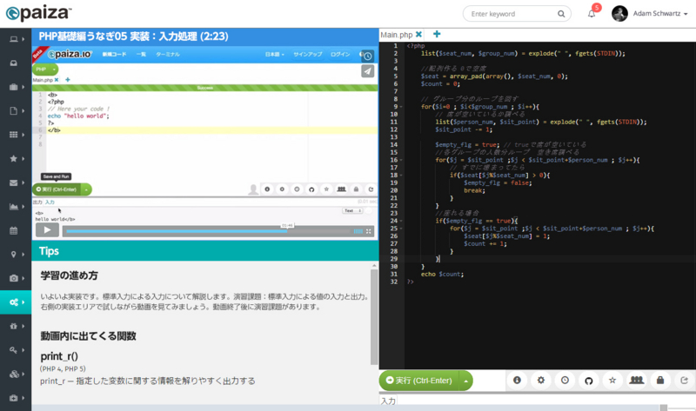Open the area chart sidebar icon
Viewport: 696px width, 411px height.
pyautogui.click(x=14, y=207)
